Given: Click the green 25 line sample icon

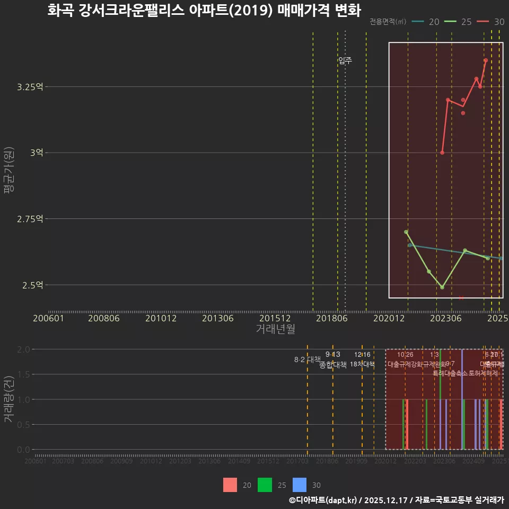Looking at the screenshot, I should tap(451, 22).
